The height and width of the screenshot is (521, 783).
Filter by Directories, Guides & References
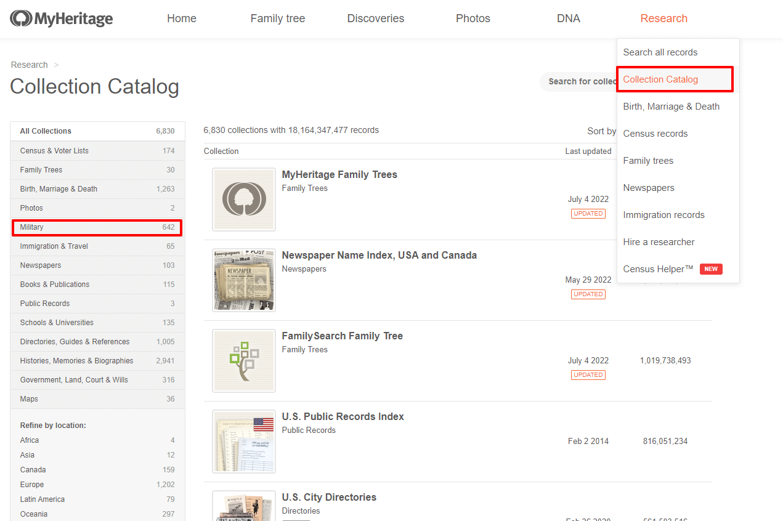tap(97, 342)
